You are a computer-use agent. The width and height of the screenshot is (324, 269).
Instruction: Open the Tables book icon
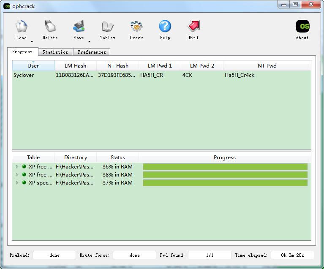coord(107,27)
